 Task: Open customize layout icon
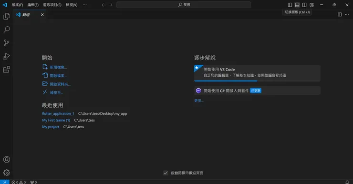[x=311, y=5]
